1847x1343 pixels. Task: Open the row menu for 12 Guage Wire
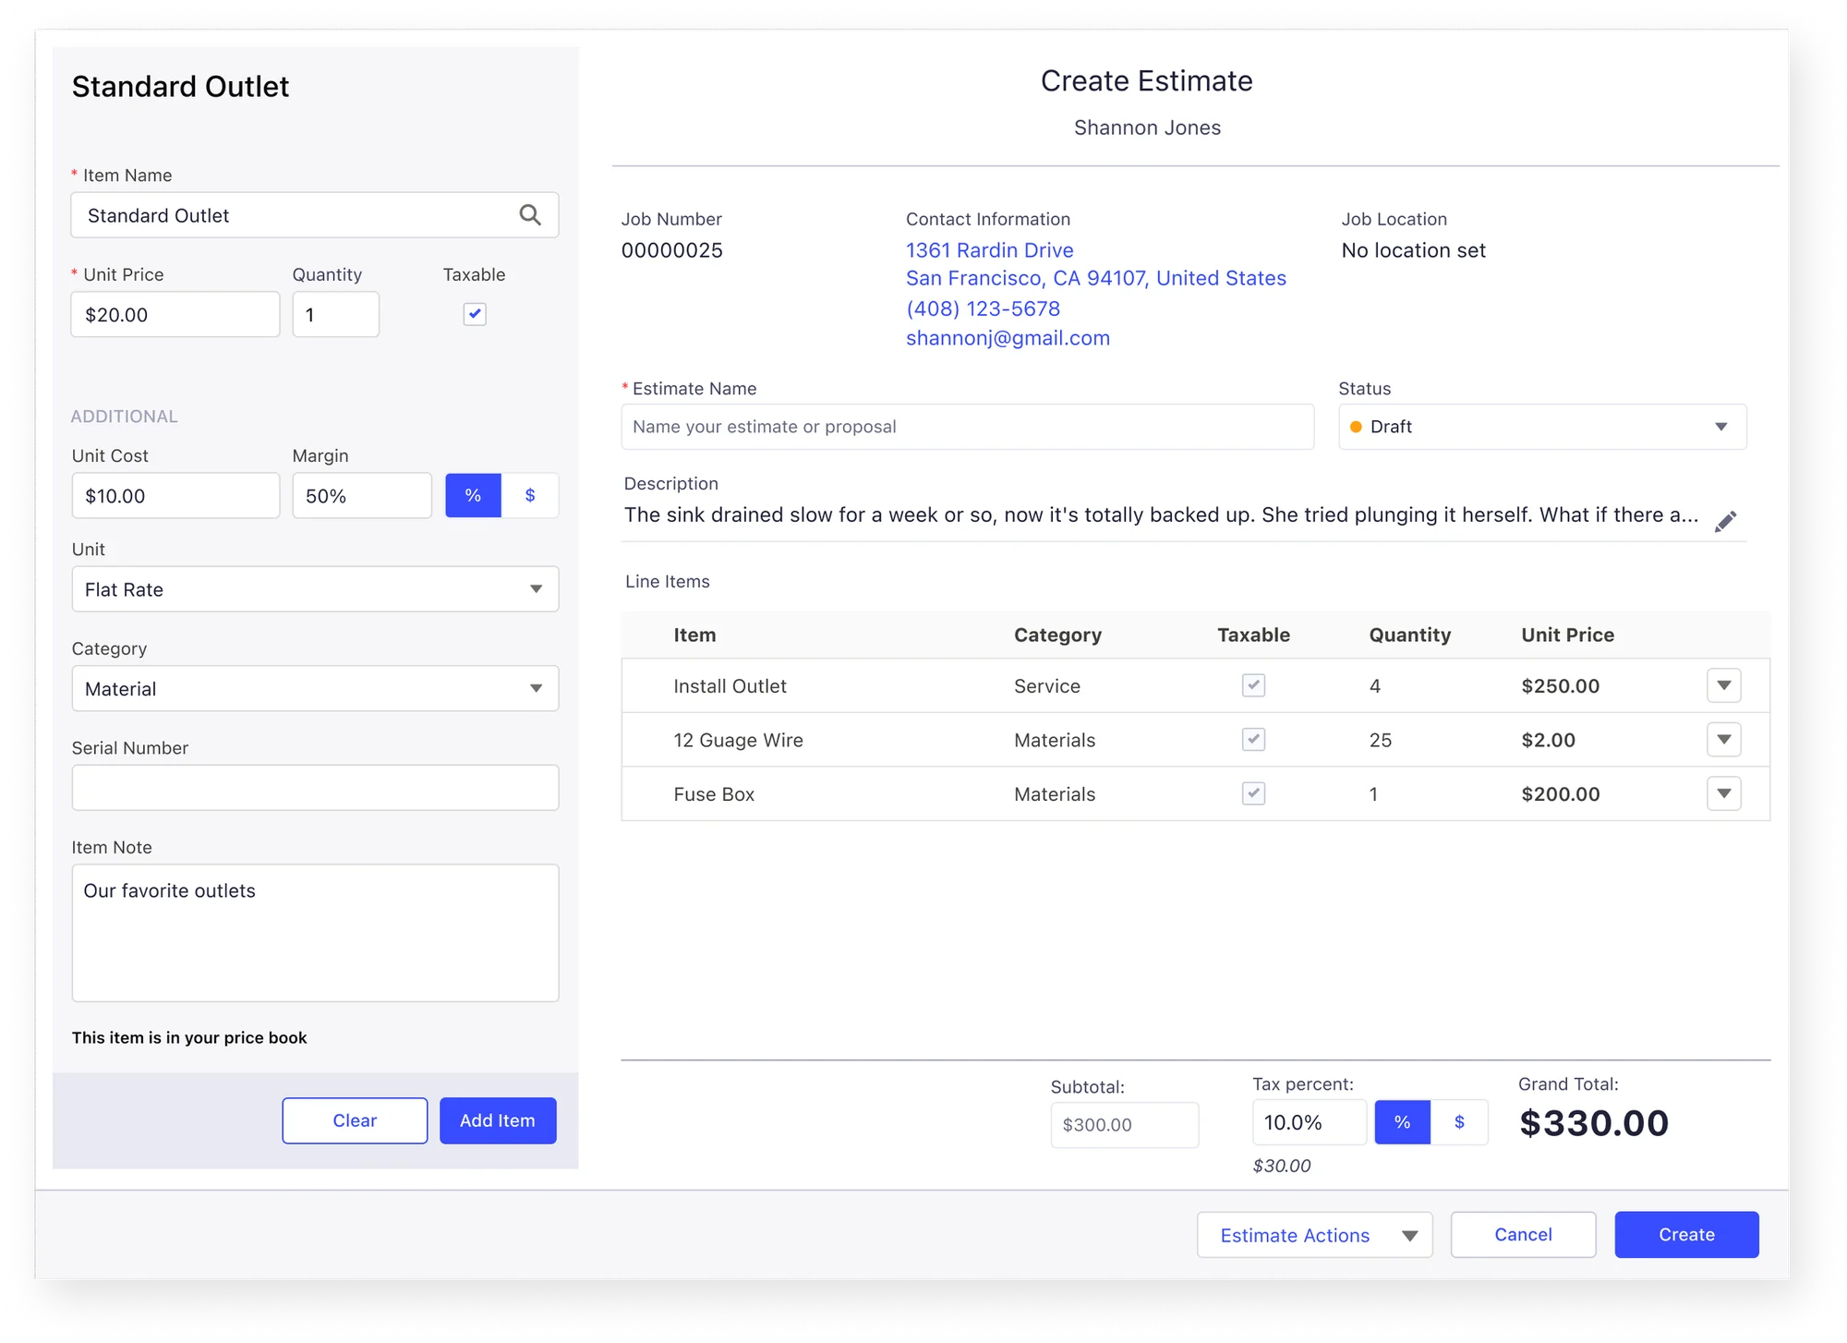(1723, 739)
